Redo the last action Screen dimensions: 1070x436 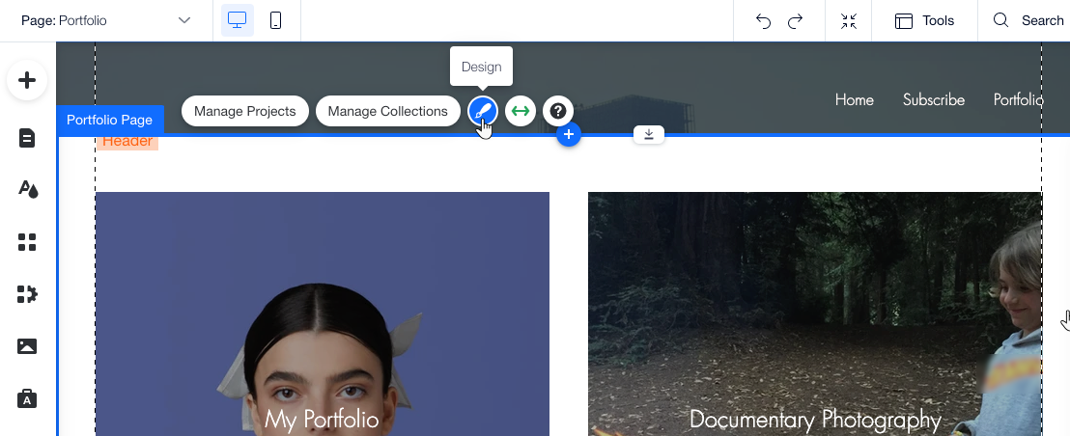point(795,21)
